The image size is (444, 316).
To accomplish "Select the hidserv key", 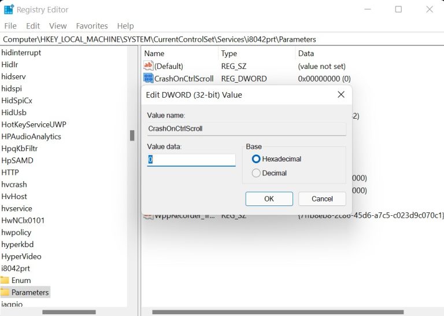I will (13, 76).
